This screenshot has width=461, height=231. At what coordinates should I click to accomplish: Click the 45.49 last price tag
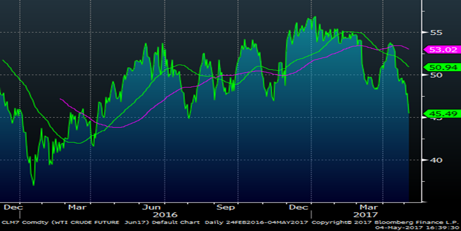pos(442,114)
